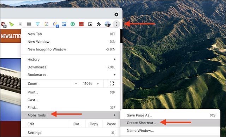The height and width of the screenshot is (137, 226).
Task: Click the small gray plus extension icon
Action: coord(20,24)
